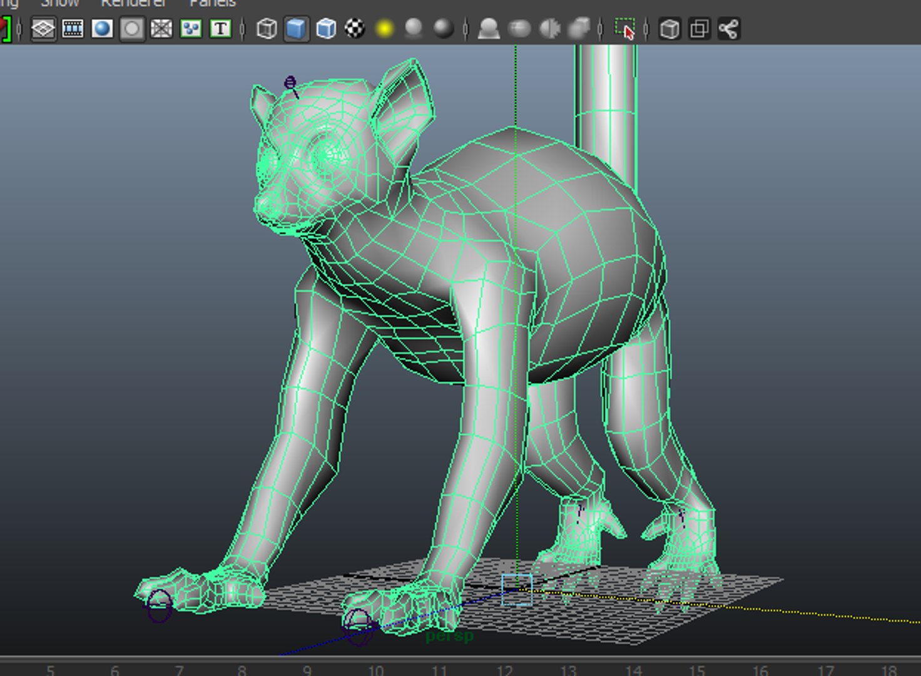
Task: Toggle X-Ray Joints icon
Action: (x=729, y=29)
